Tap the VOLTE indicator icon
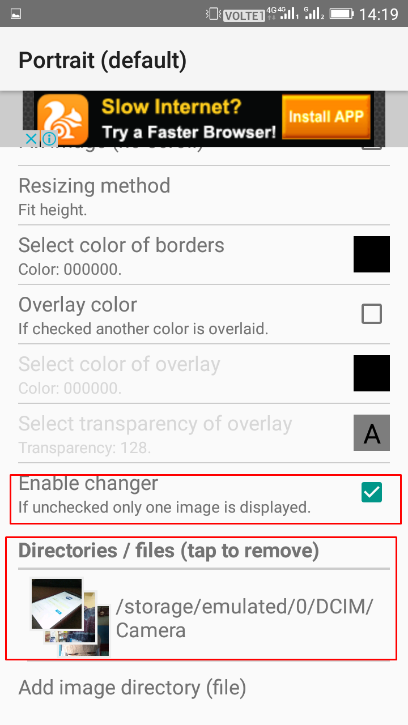408x725 pixels. tap(244, 15)
